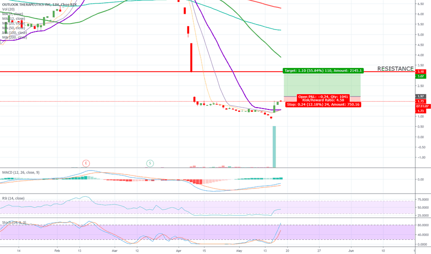Select the MA (100, close) indicator legend
431x254 pixels.
coord(15,33)
